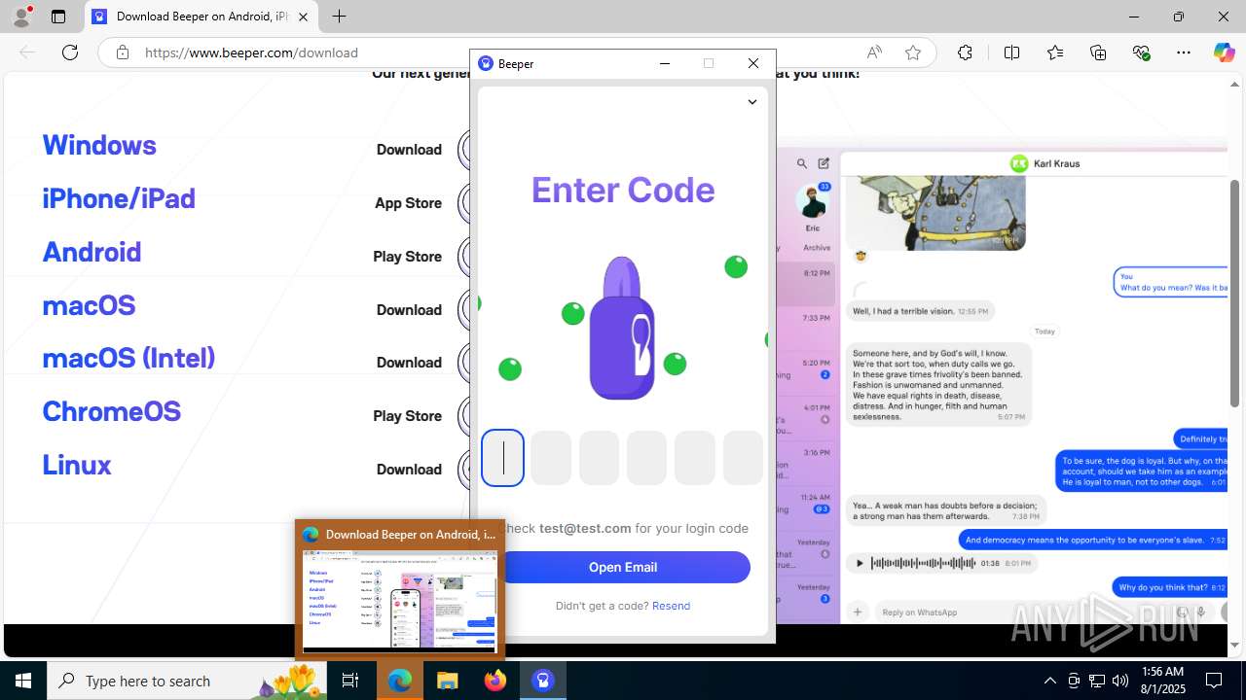This screenshot has height=700, width=1246.
Task: Click the address bar URL
Action: pos(251,52)
